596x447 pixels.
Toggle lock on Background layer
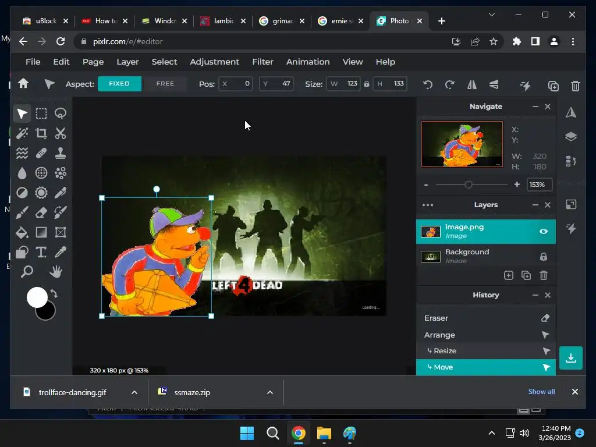click(x=543, y=257)
